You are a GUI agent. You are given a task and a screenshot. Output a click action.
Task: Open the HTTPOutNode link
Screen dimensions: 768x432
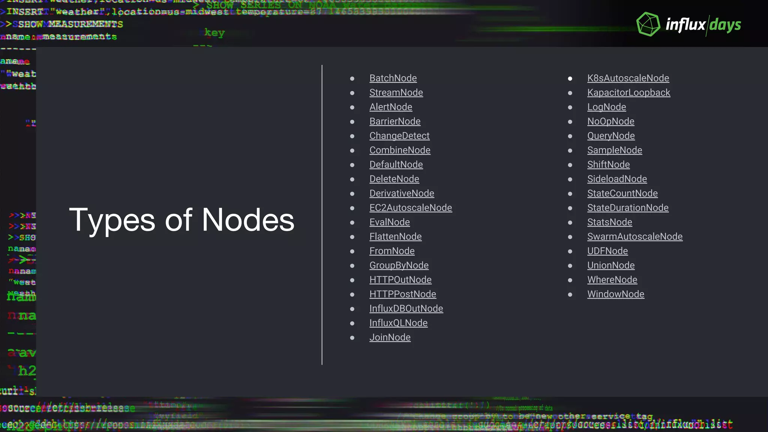[400, 280]
